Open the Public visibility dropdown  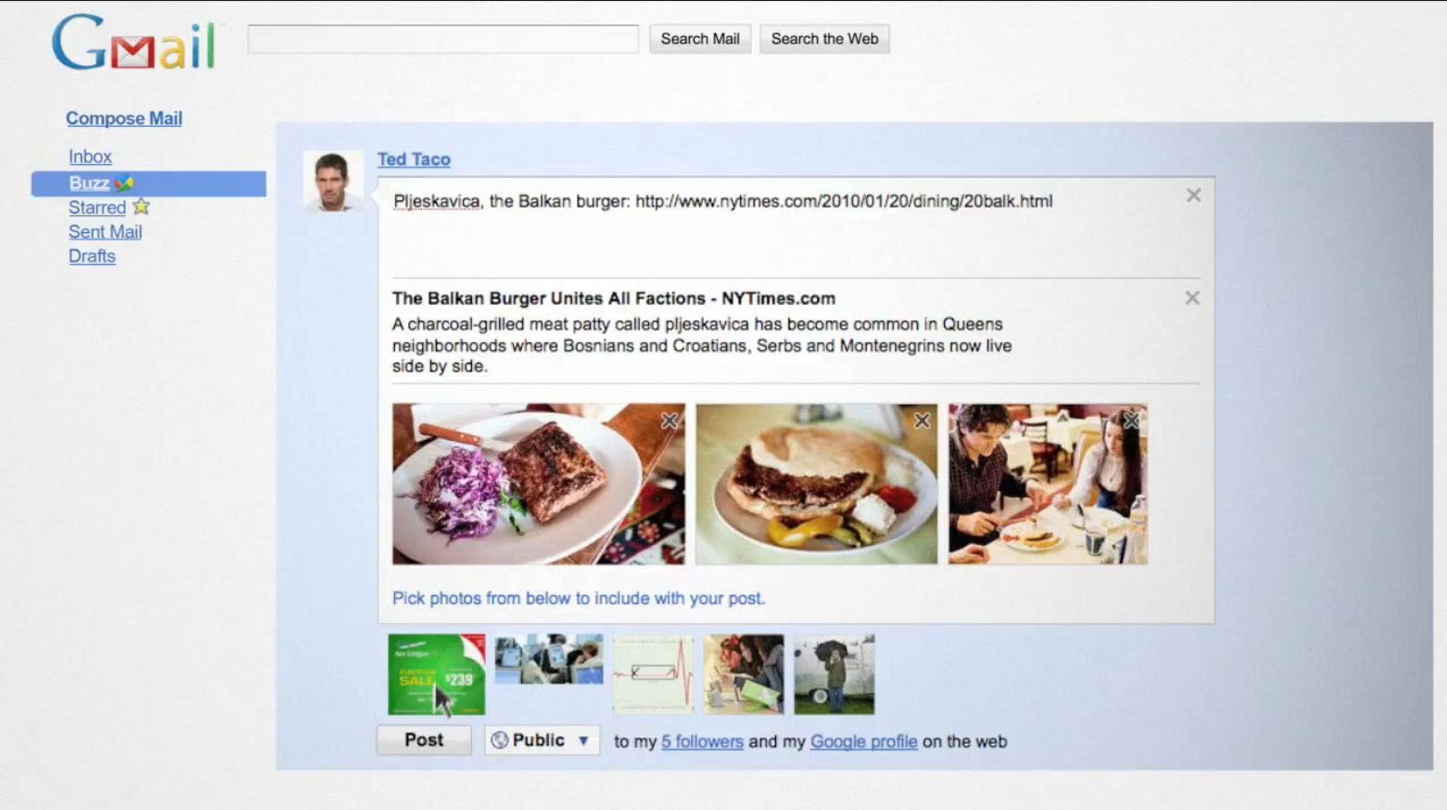point(542,740)
